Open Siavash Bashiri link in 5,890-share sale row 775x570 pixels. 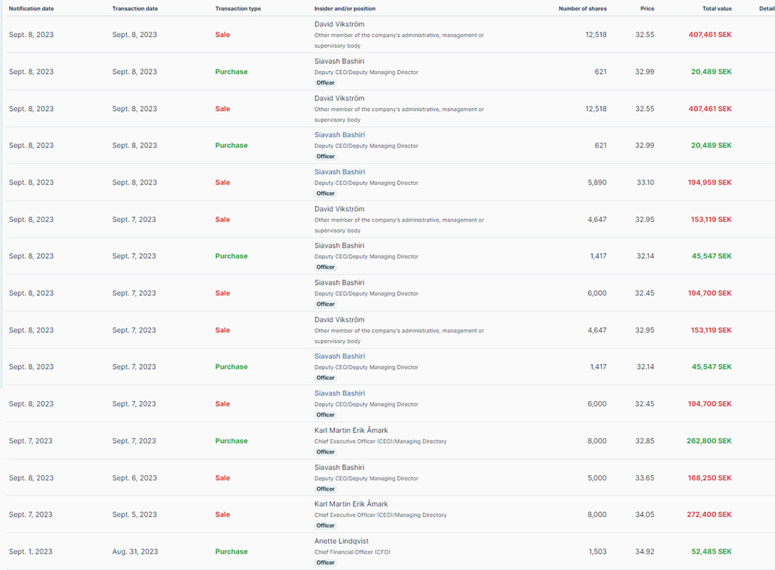point(340,172)
